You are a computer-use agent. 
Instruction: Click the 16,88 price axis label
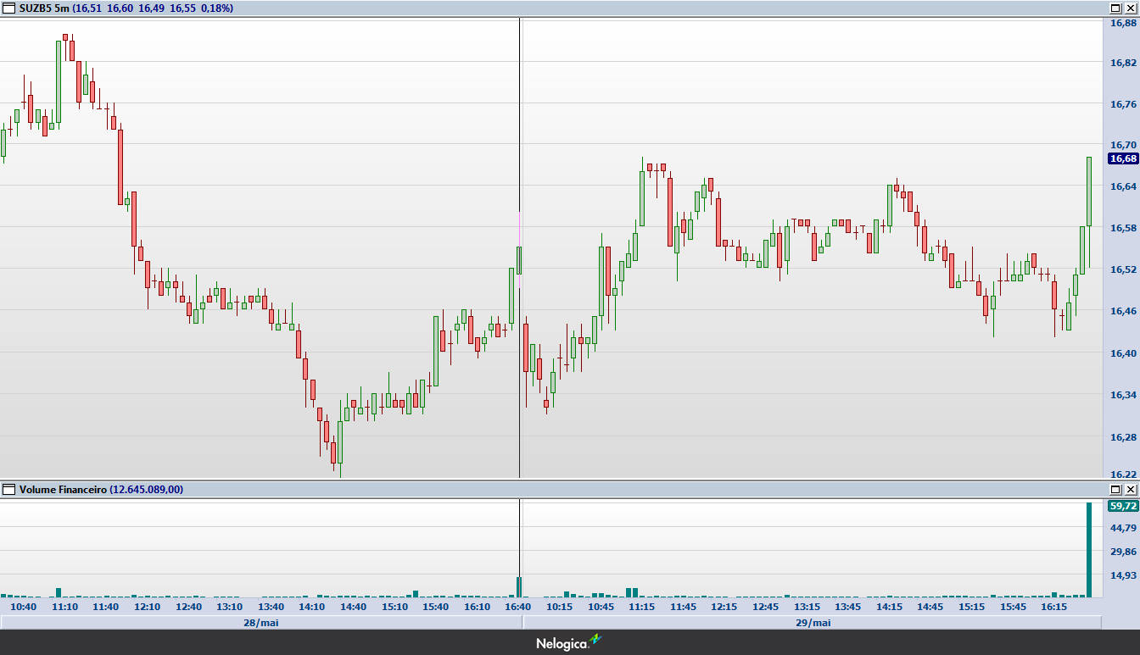(1123, 23)
